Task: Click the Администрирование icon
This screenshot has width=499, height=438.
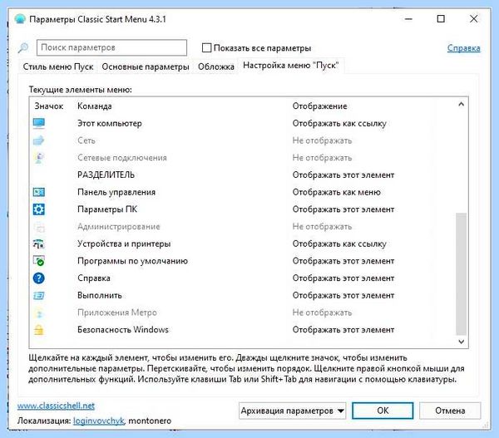Action: pyautogui.click(x=39, y=226)
